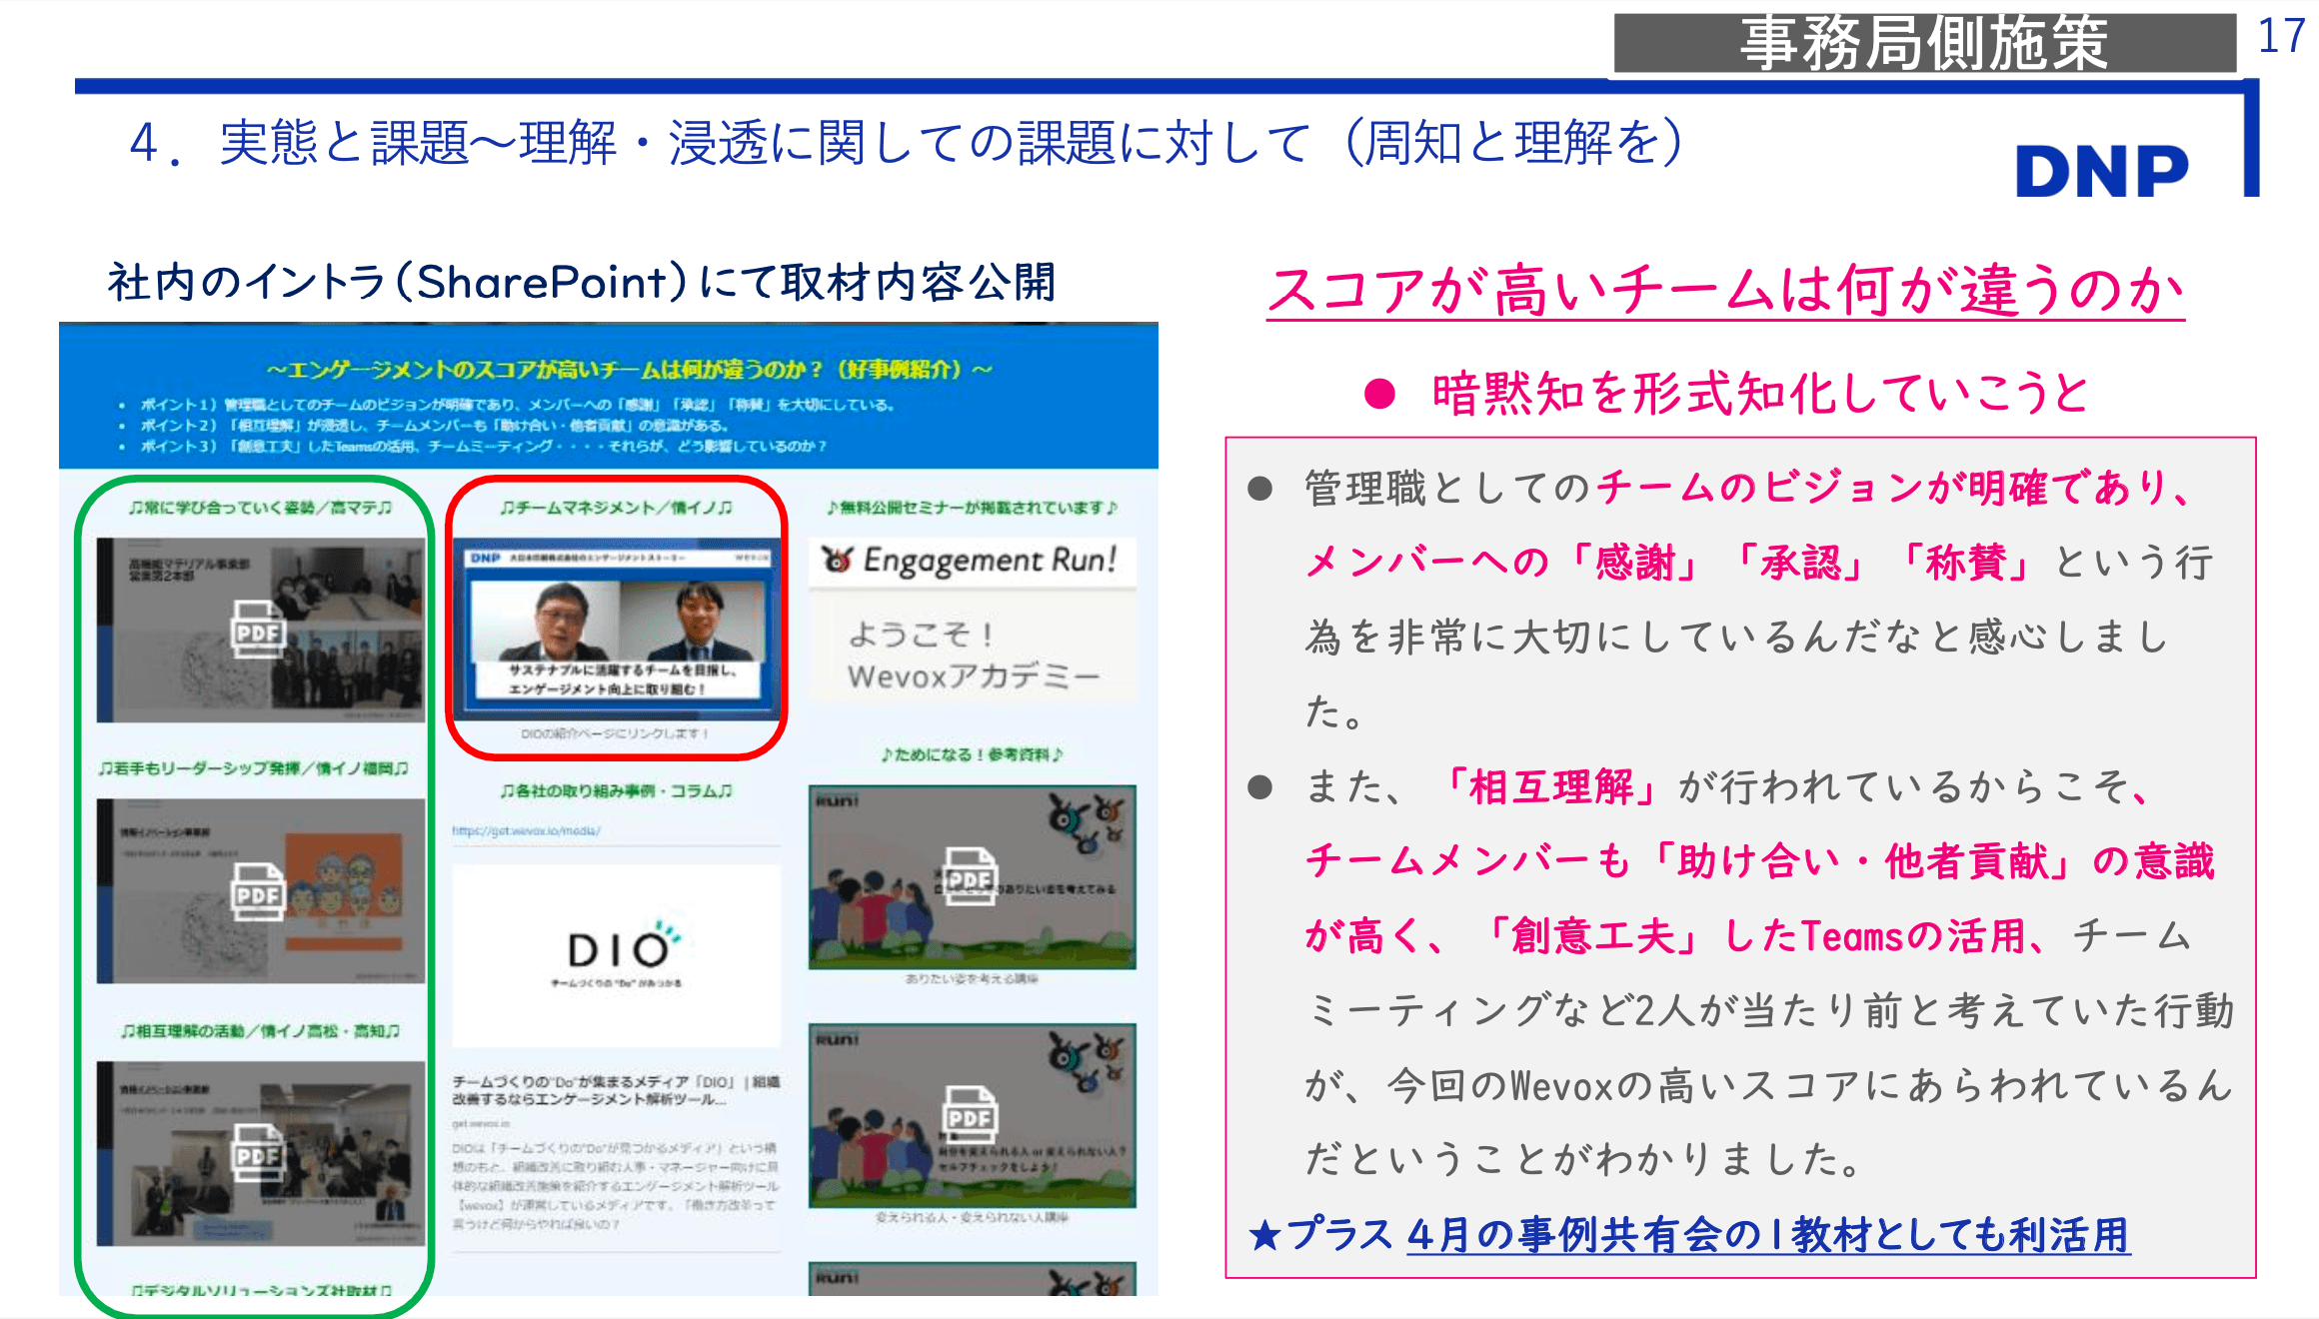
Task: Open PDF icon for ありたい姿を考える講座
Action: coord(970,876)
